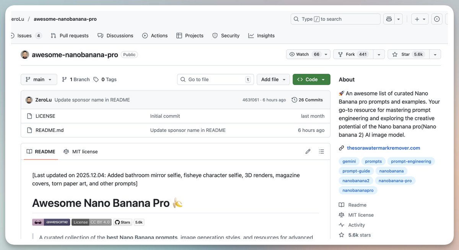459x250 pixels.
Task: Select the nanobanana topic tag
Action: [392, 171]
